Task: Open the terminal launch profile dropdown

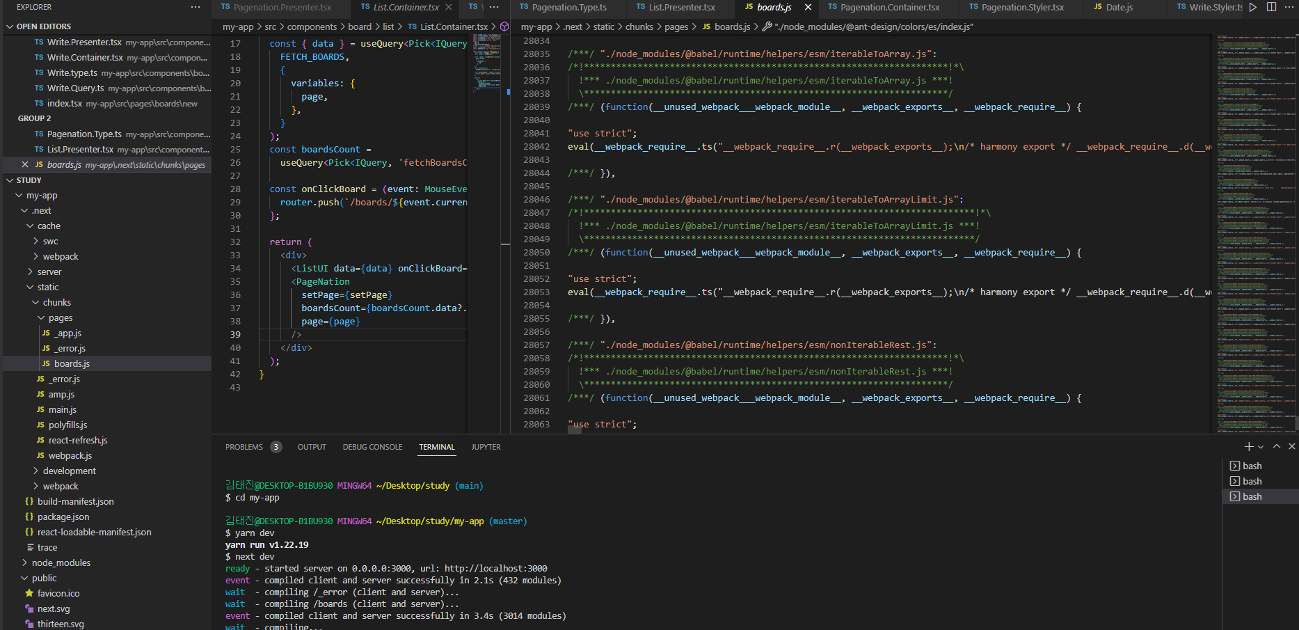Action: point(1261,447)
